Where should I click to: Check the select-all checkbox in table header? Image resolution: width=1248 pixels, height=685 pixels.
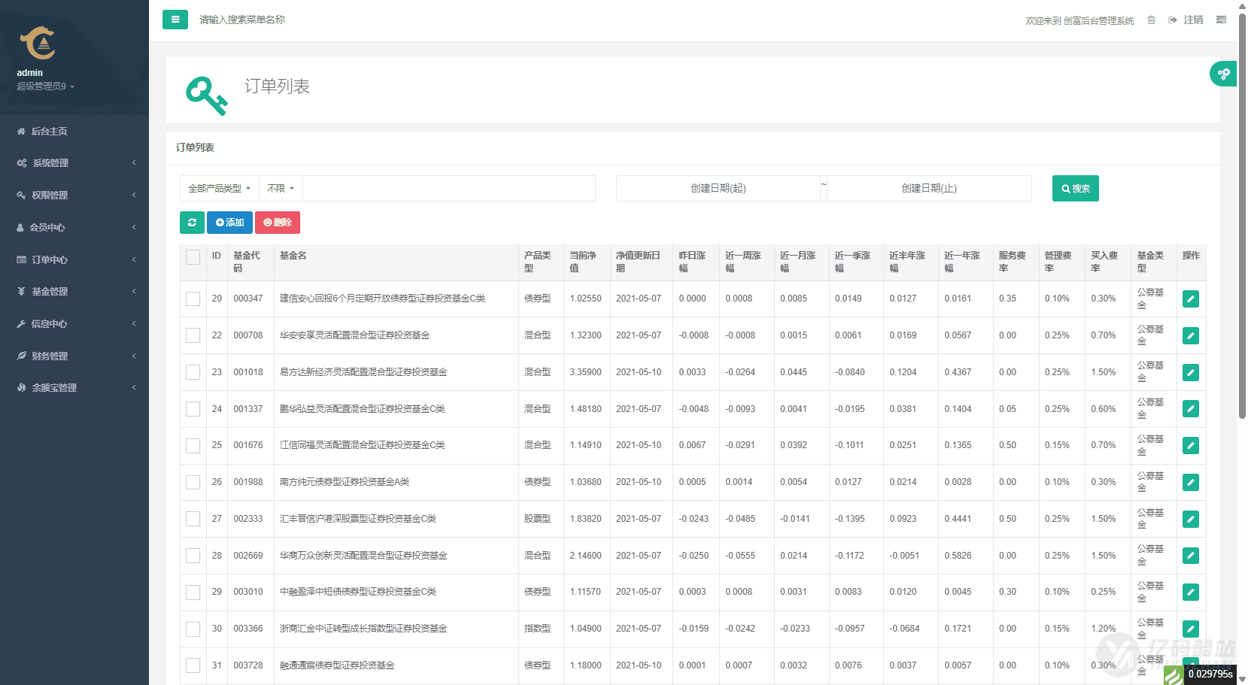tap(193, 257)
